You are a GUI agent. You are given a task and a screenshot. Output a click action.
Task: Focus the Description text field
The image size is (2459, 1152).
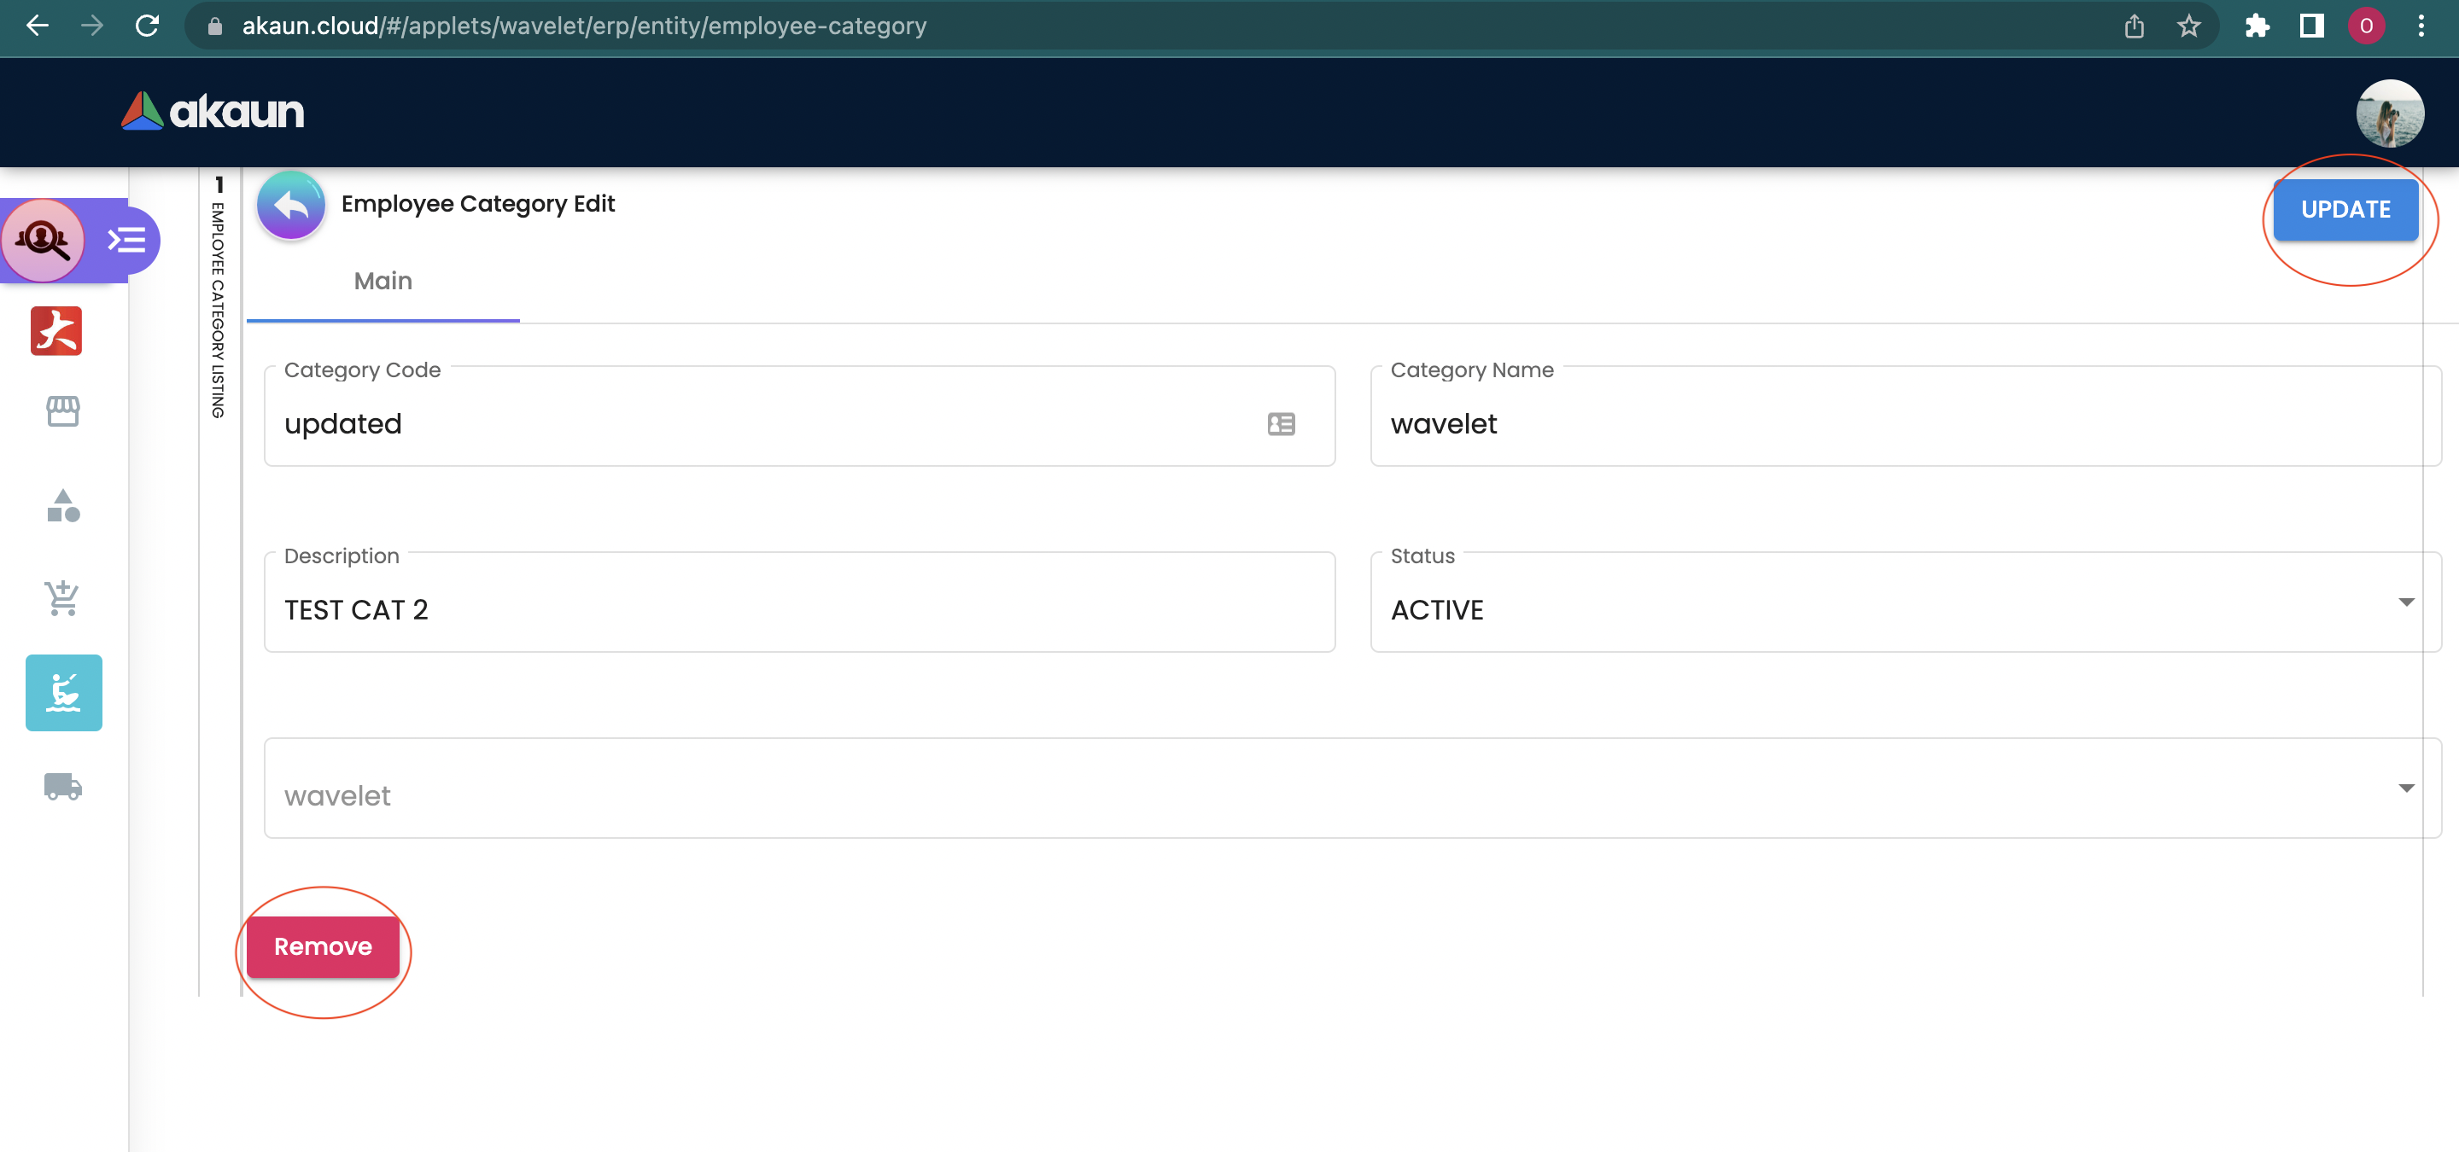[798, 609]
